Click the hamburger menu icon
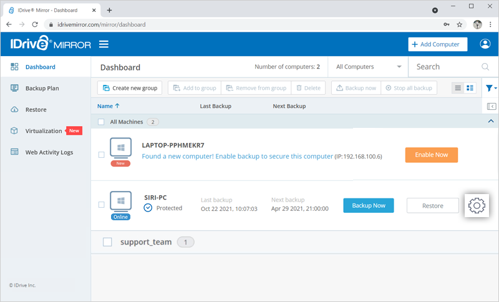Screen dimensions: 499x302 (x=104, y=44)
